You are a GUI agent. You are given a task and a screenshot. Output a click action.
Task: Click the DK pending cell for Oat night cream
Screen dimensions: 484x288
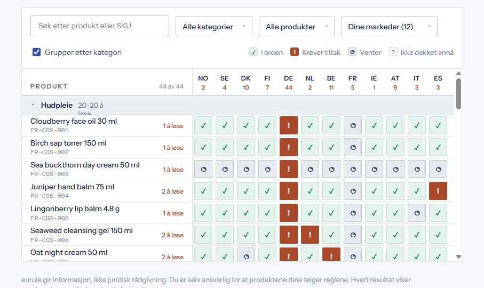click(245, 254)
